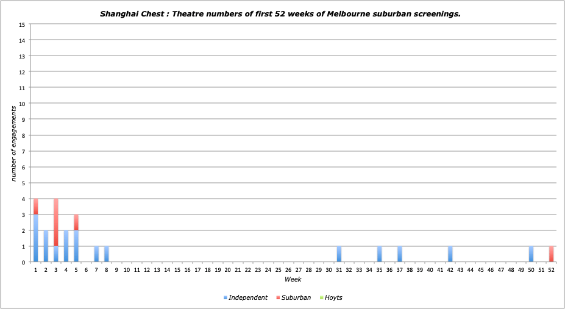Select the blue bar at week 42
The height and width of the screenshot is (309, 565).
pyautogui.click(x=450, y=254)
